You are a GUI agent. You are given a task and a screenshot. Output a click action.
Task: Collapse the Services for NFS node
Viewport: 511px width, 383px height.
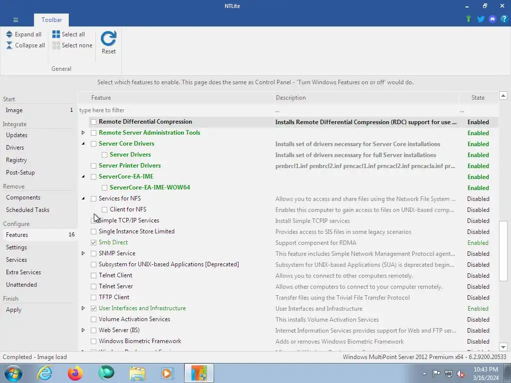pos(83,198)
